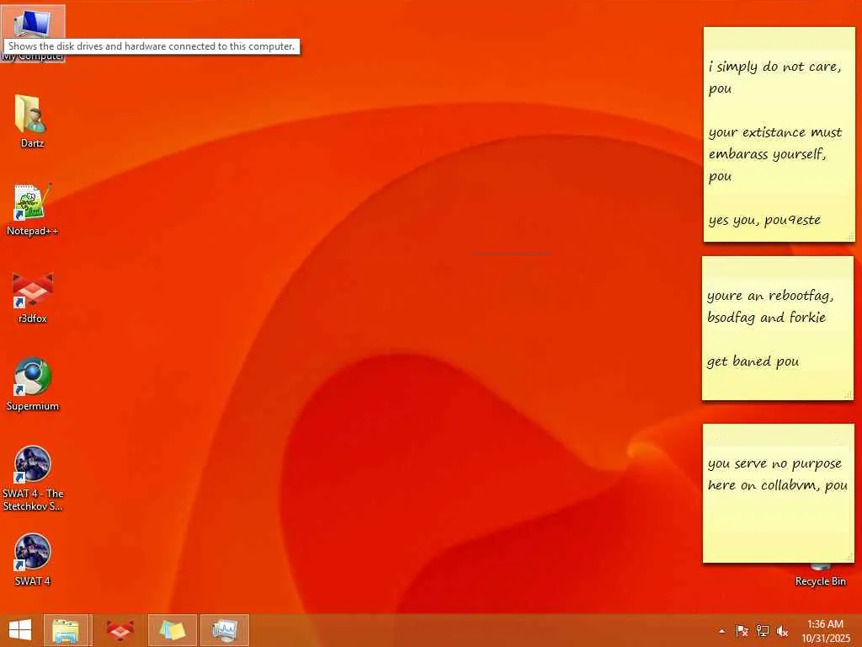Select SWAT 4 - The Stetchkov S... shortcut
The width and height of the screenshot is (862, 647).
pyautogui.click(x=33, y=478)
